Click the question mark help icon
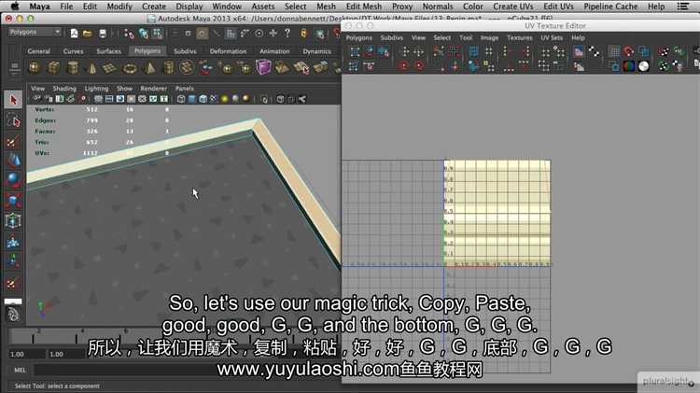Image resolution: width=700 pixels, height=393 pixels. point(287,33)
